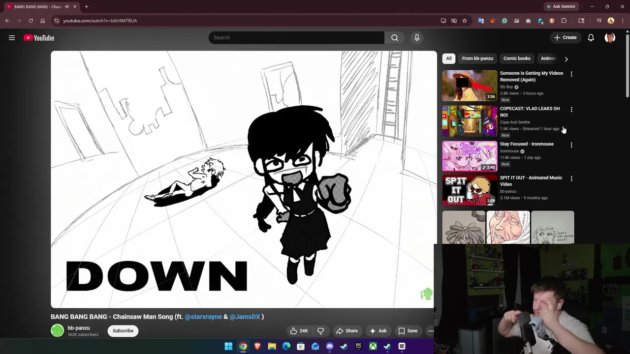Viewport: 630px width, 354px height.
Task: Toggle third-party cookie eye icon
Action: [454, 21]
